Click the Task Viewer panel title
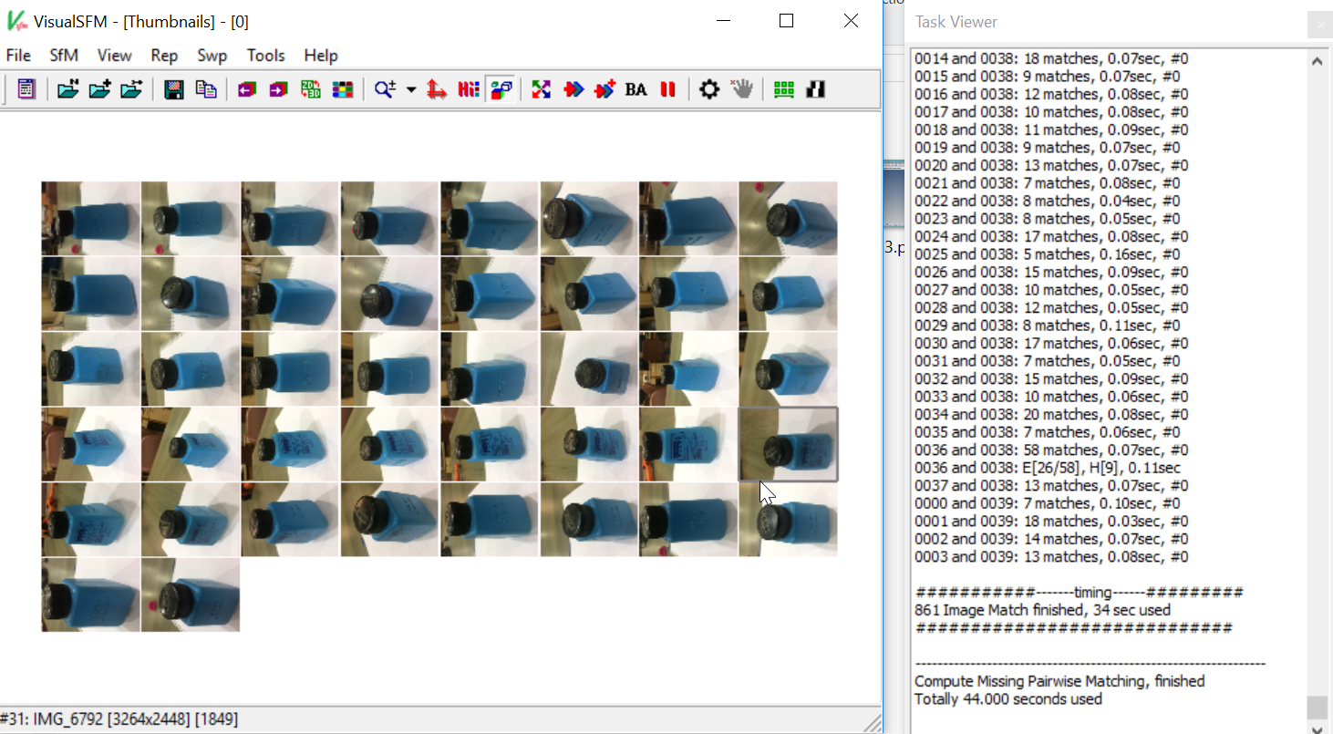This screenshot has height=734, width=1333. click(x=956, y=22)
